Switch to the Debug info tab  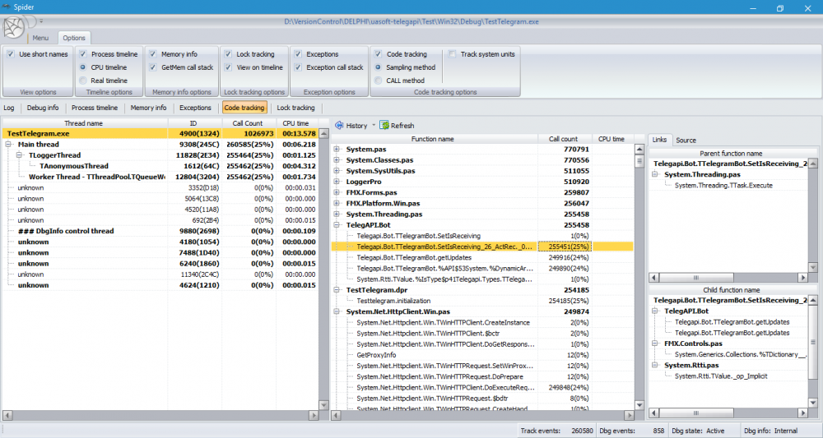tap(43, 108)
